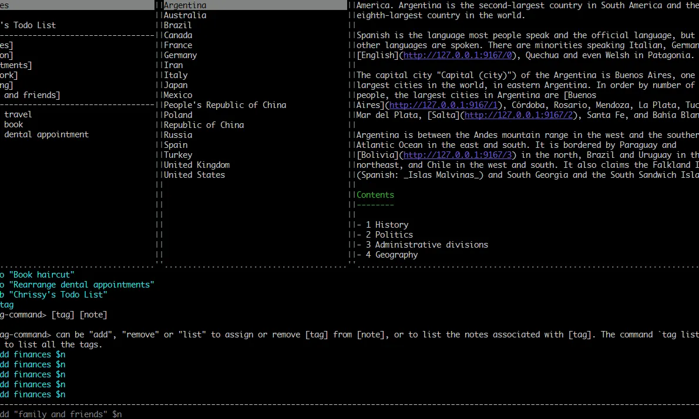Click the green Contents heading

pos(375,195)
